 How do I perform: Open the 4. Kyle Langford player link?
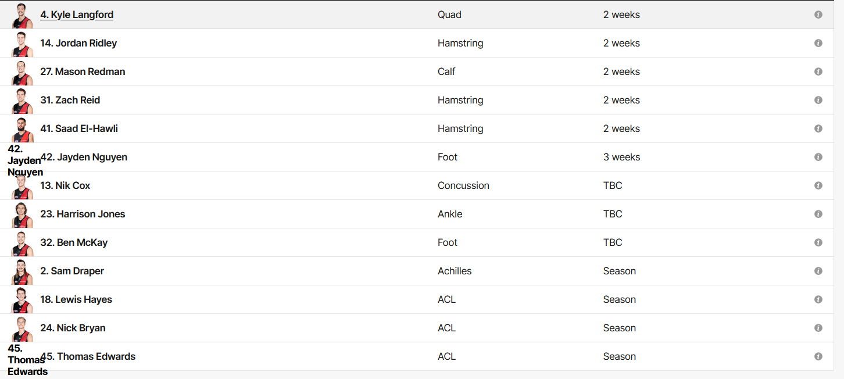point(77,15)
